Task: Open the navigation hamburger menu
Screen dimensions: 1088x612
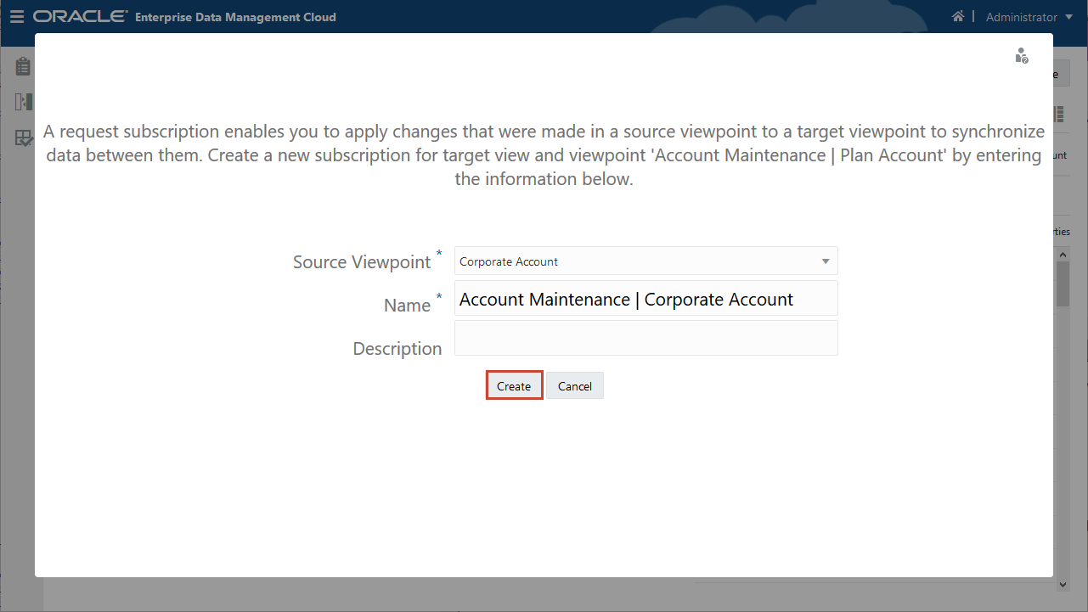Action: [17, 16]
